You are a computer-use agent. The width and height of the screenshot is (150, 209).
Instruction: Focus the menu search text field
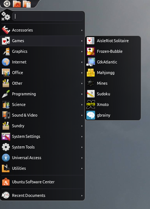(48, 16)
